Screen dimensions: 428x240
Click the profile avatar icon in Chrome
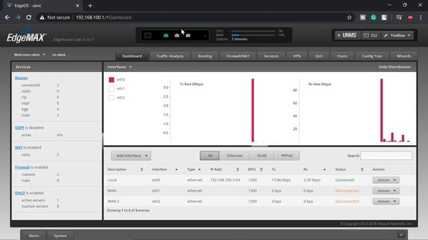[x=384, y=17]
